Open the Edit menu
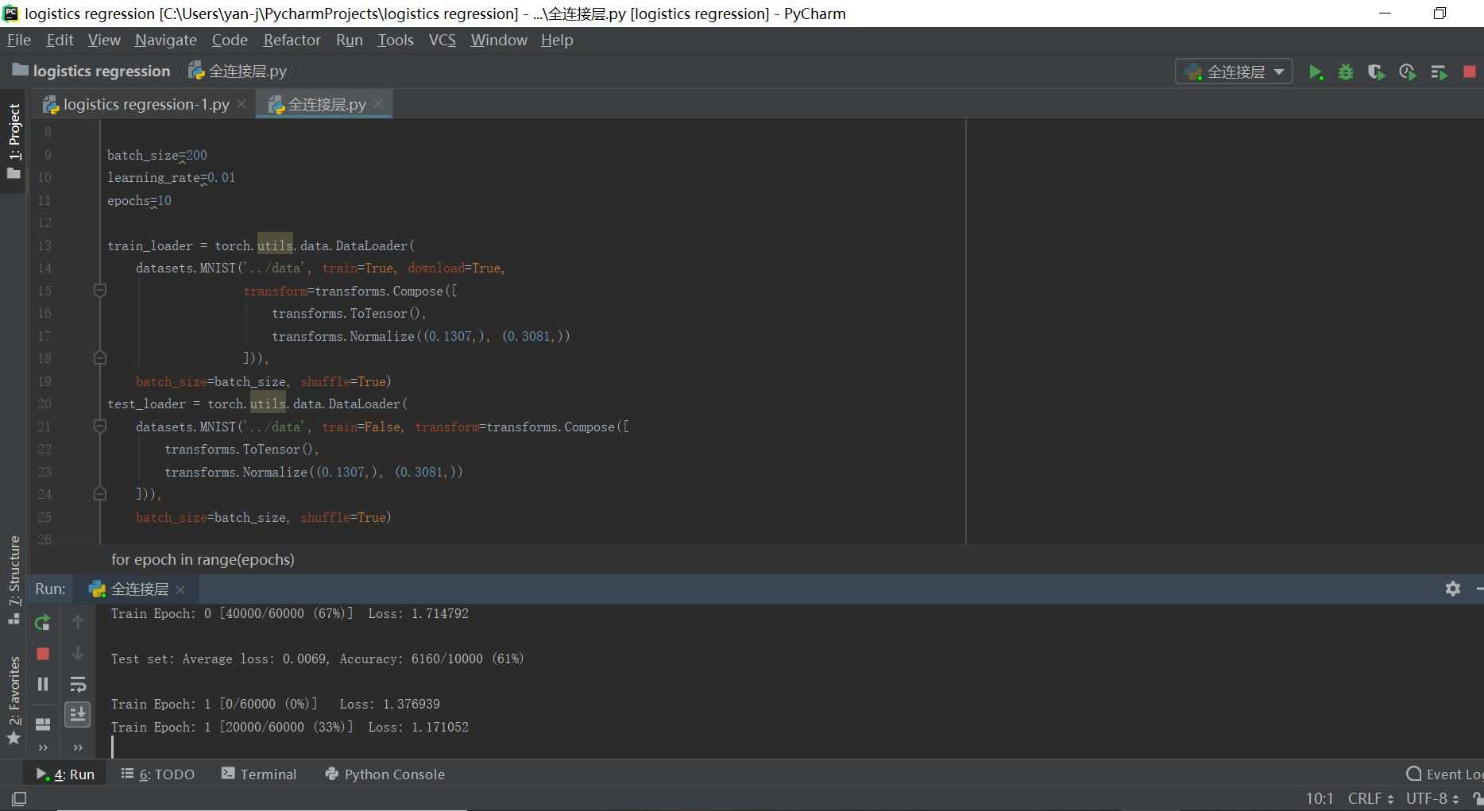The image size is (1484, 811). [x=60, y=40]
